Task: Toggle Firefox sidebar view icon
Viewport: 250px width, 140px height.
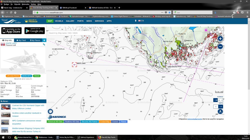Action: [x=242, y=12]
